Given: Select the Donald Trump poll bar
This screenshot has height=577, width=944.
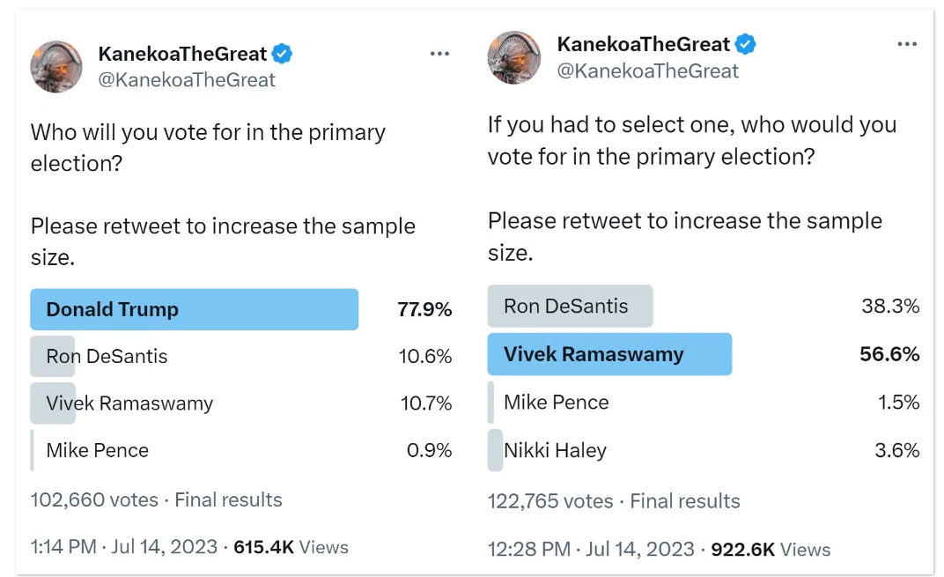Looking at the screenshot, I should tap(240, 309).
